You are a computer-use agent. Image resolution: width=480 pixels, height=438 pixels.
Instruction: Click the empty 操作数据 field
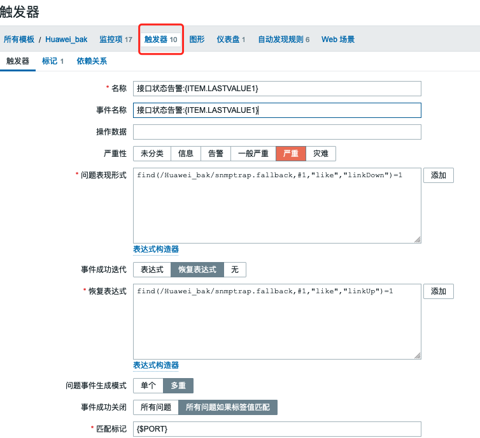(277, 132)
